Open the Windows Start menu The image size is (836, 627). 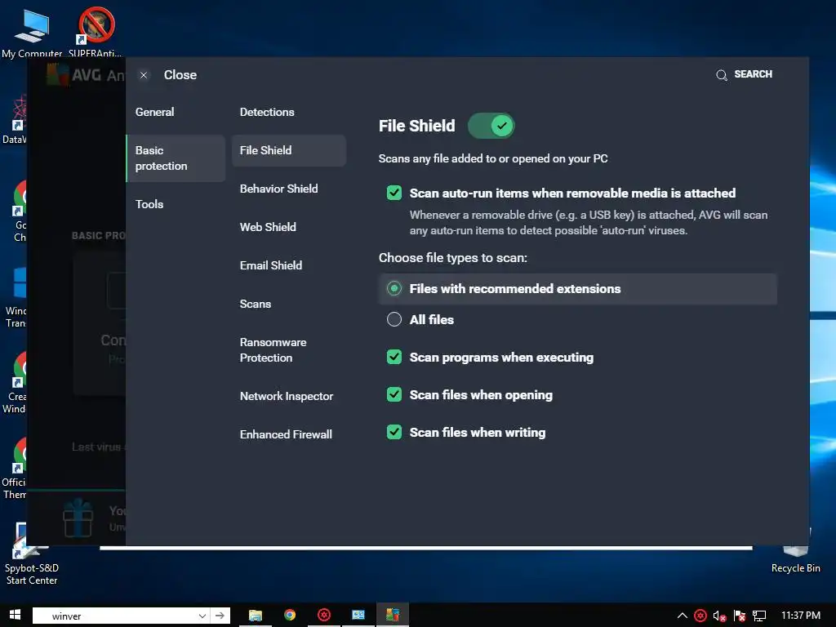15,616
